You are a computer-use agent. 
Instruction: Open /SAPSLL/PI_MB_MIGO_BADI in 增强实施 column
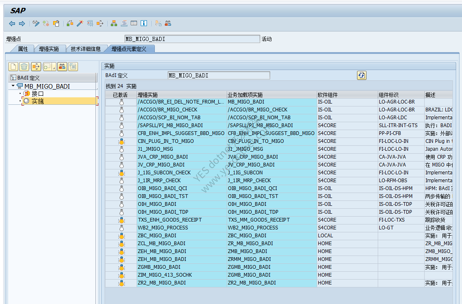[x=181, y=125]
